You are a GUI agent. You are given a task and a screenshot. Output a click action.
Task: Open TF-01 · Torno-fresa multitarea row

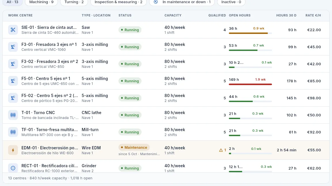point(166,132)
